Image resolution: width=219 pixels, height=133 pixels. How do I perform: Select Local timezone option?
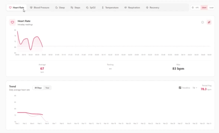[211, 7]
